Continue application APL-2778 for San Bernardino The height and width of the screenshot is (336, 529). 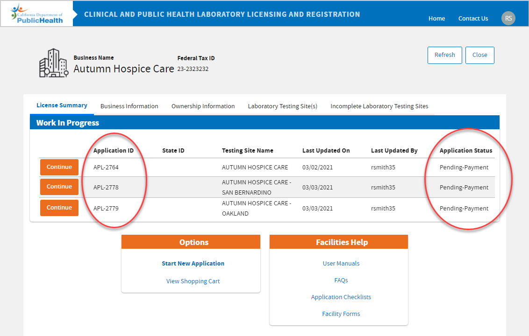pos(59,187)
